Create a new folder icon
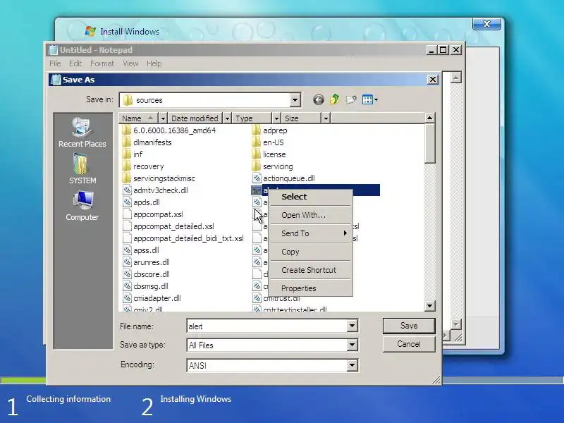The width and height of the screenshot is (564, 423). click(x=351, y=99)
